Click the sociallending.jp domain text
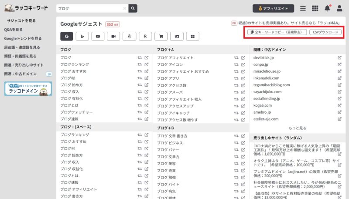The height and width of the screenshot is (199, 349). pos(267,98)
